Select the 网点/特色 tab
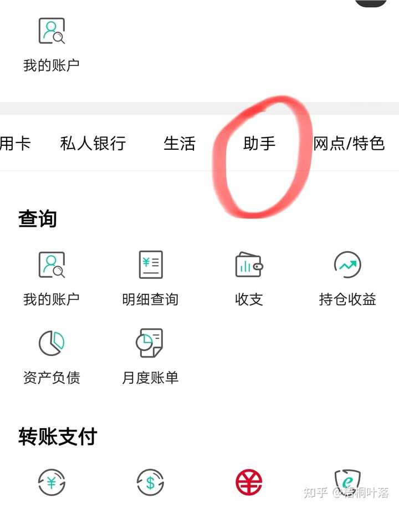Viewport: 399px width, 509px height. tap(349, 143)
